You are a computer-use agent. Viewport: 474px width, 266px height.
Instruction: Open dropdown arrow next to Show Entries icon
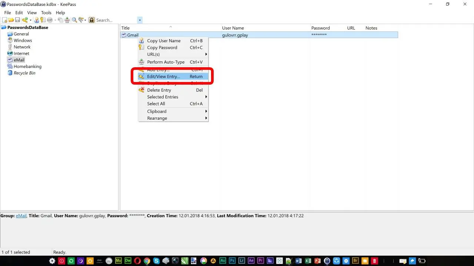85,20
